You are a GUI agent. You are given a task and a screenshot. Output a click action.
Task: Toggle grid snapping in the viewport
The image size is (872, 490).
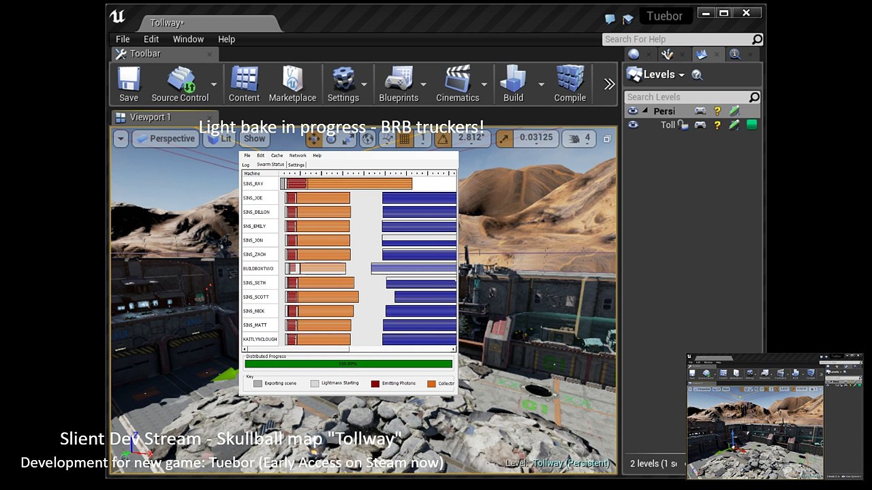coord(405,139)
